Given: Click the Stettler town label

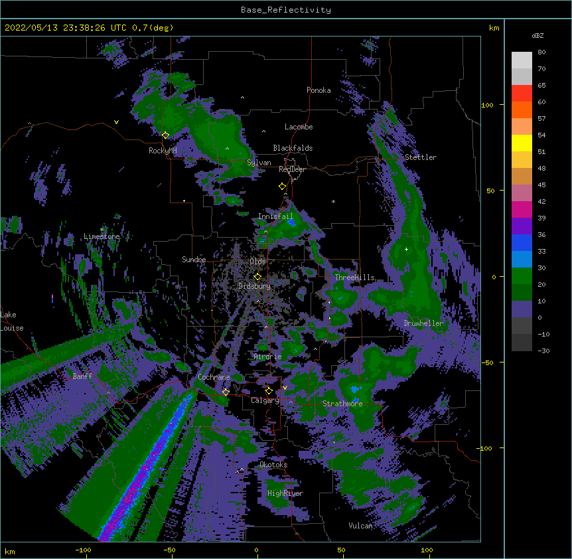Looking at the screenshot, I should 421,157.
